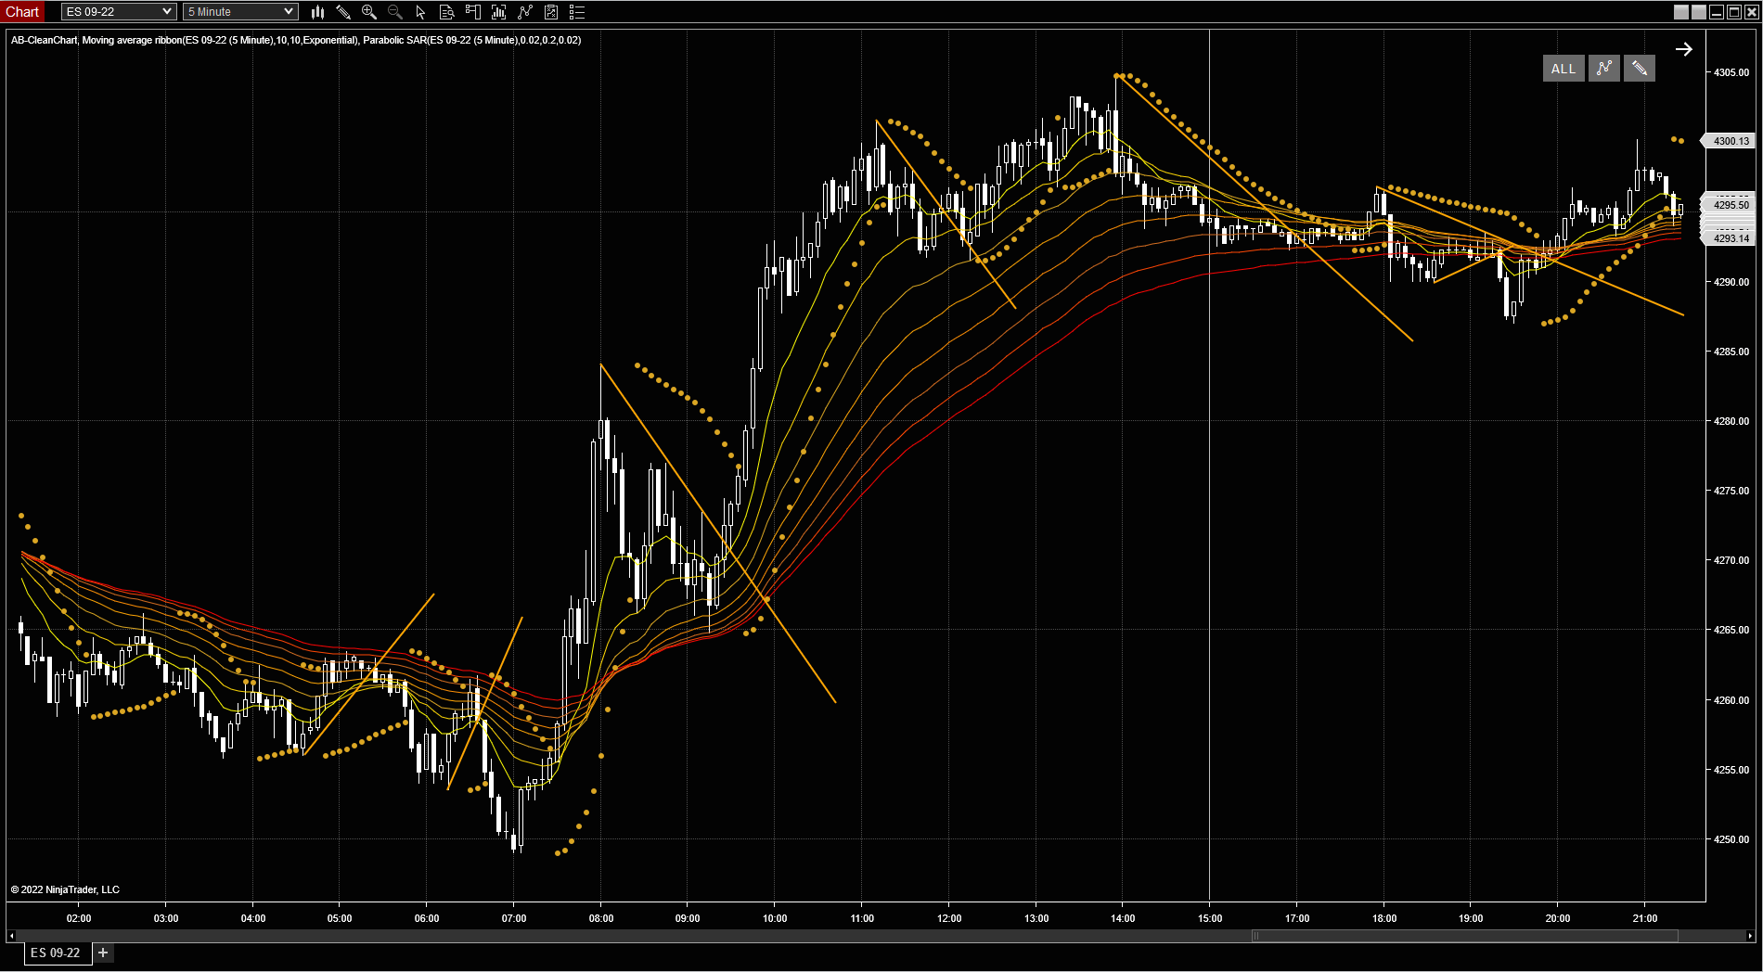Click the right arrow to return to the latest bar
Screen dimensions: 1763x972
(x=1683, y=49)
